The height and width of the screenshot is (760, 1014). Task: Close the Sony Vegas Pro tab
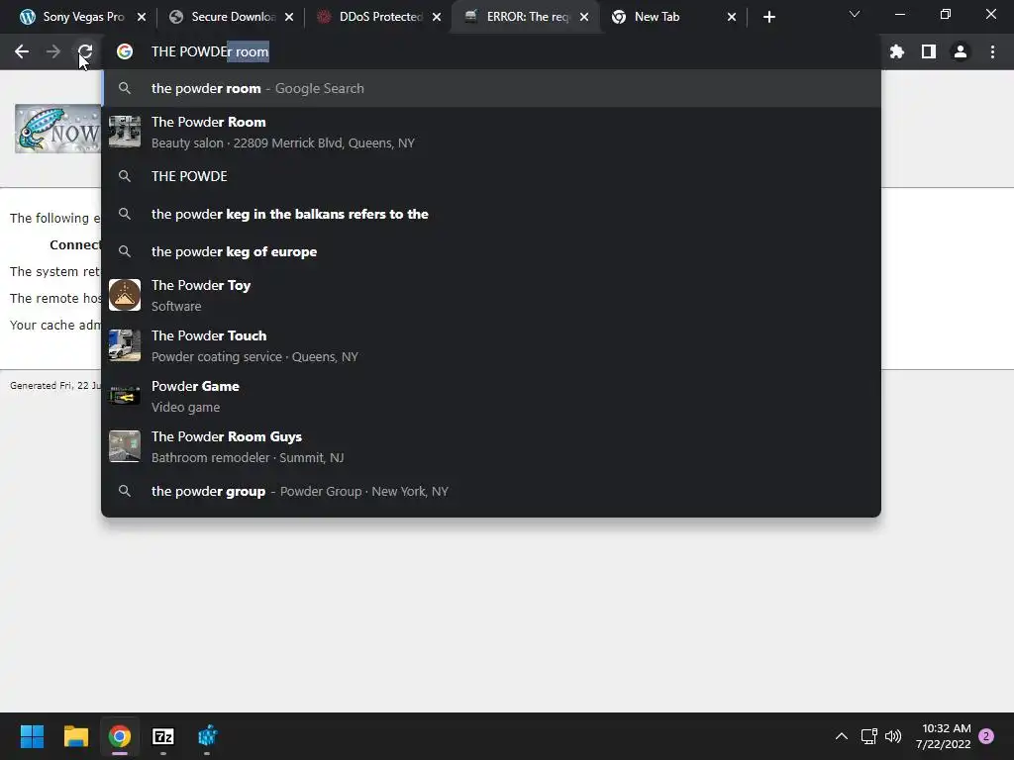142,18
